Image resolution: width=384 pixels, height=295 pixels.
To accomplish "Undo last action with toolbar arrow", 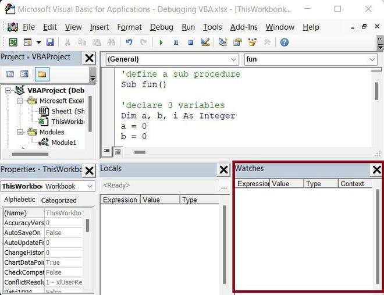I will [129, 42].
